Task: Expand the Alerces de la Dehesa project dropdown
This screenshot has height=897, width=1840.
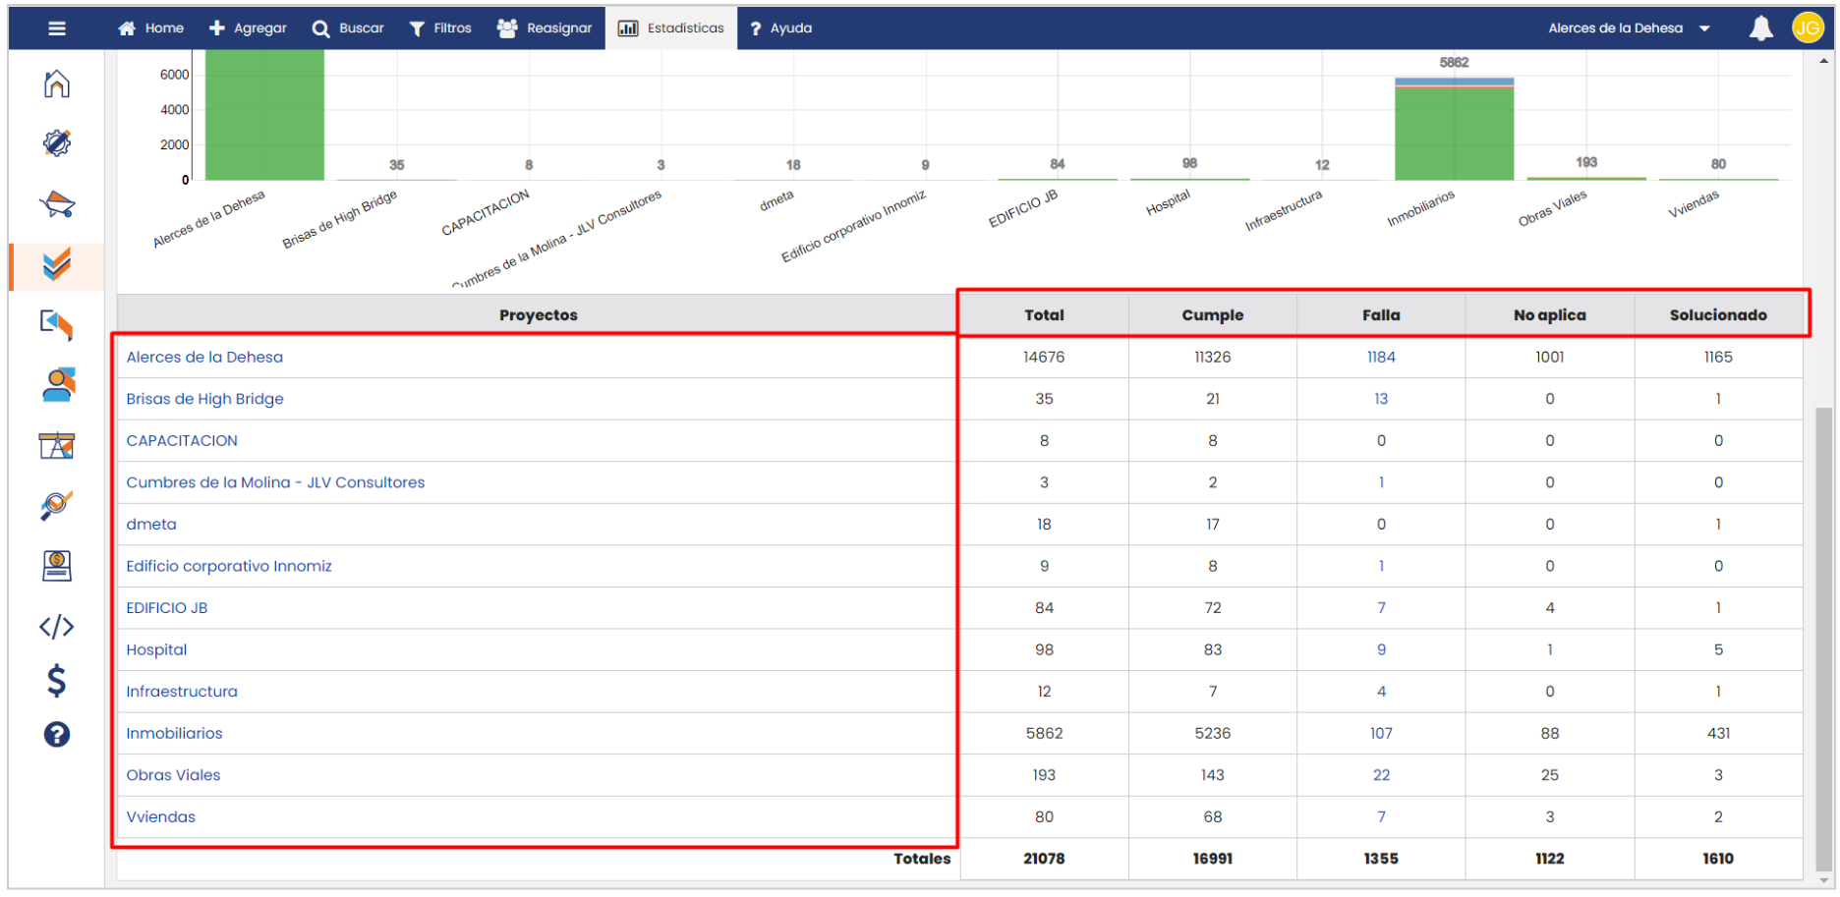Action: (x=1629, y=28)
